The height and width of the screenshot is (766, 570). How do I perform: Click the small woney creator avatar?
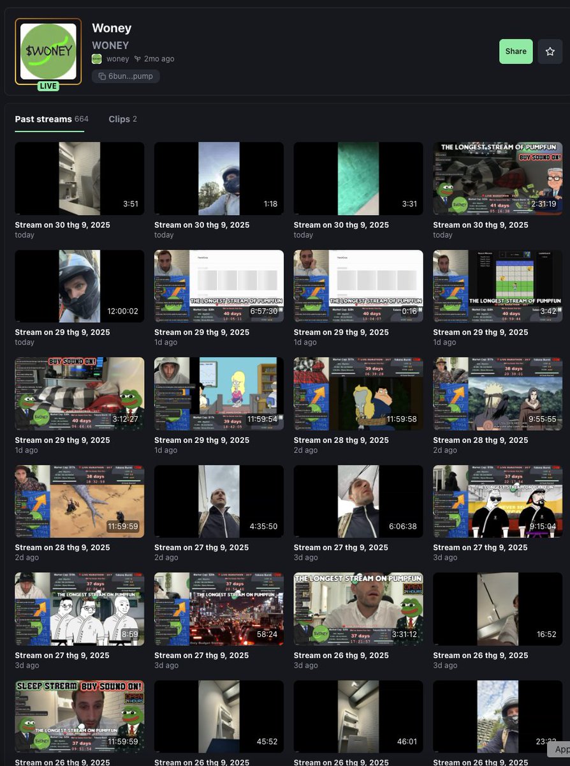97,59
